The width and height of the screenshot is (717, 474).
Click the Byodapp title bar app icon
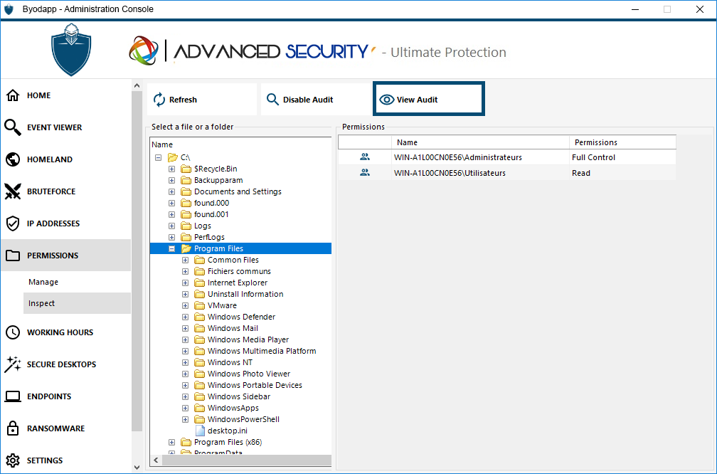(x=9, y=9)
